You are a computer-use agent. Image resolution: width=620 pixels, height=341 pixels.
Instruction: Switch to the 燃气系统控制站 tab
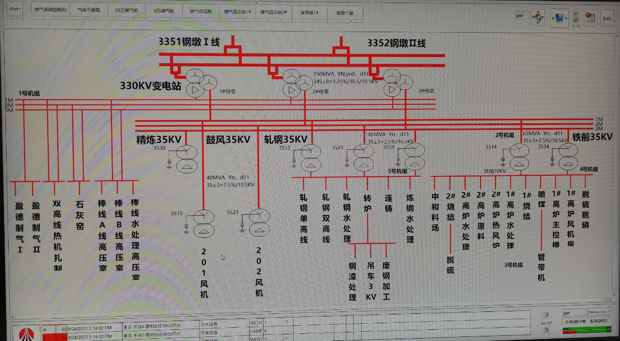pos(51,11)
